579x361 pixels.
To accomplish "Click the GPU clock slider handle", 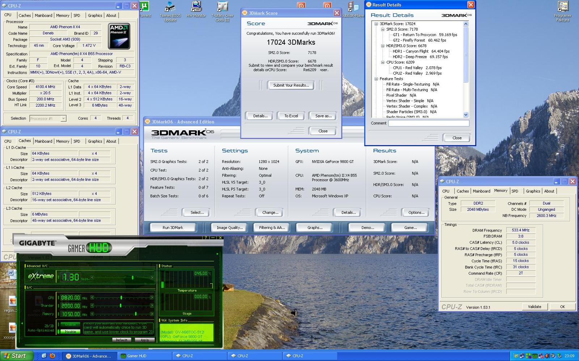I will click(121, 297).
